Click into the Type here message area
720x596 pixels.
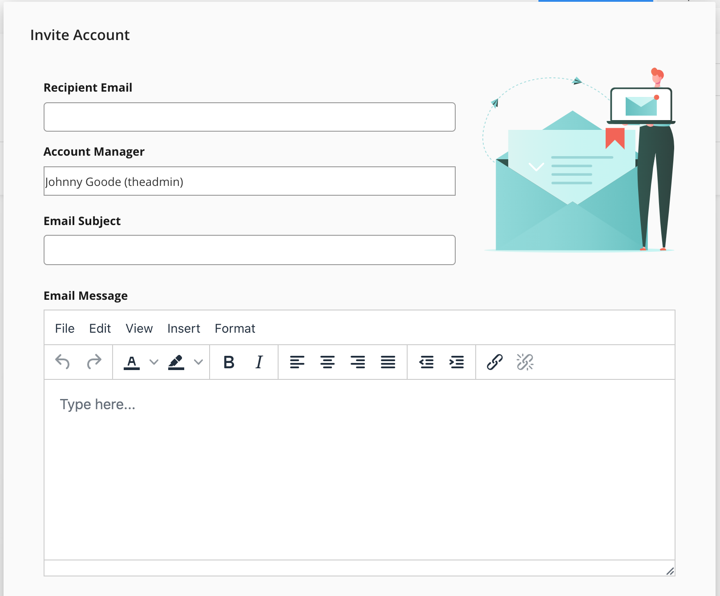pyautogui.click(x=360, y=470)
